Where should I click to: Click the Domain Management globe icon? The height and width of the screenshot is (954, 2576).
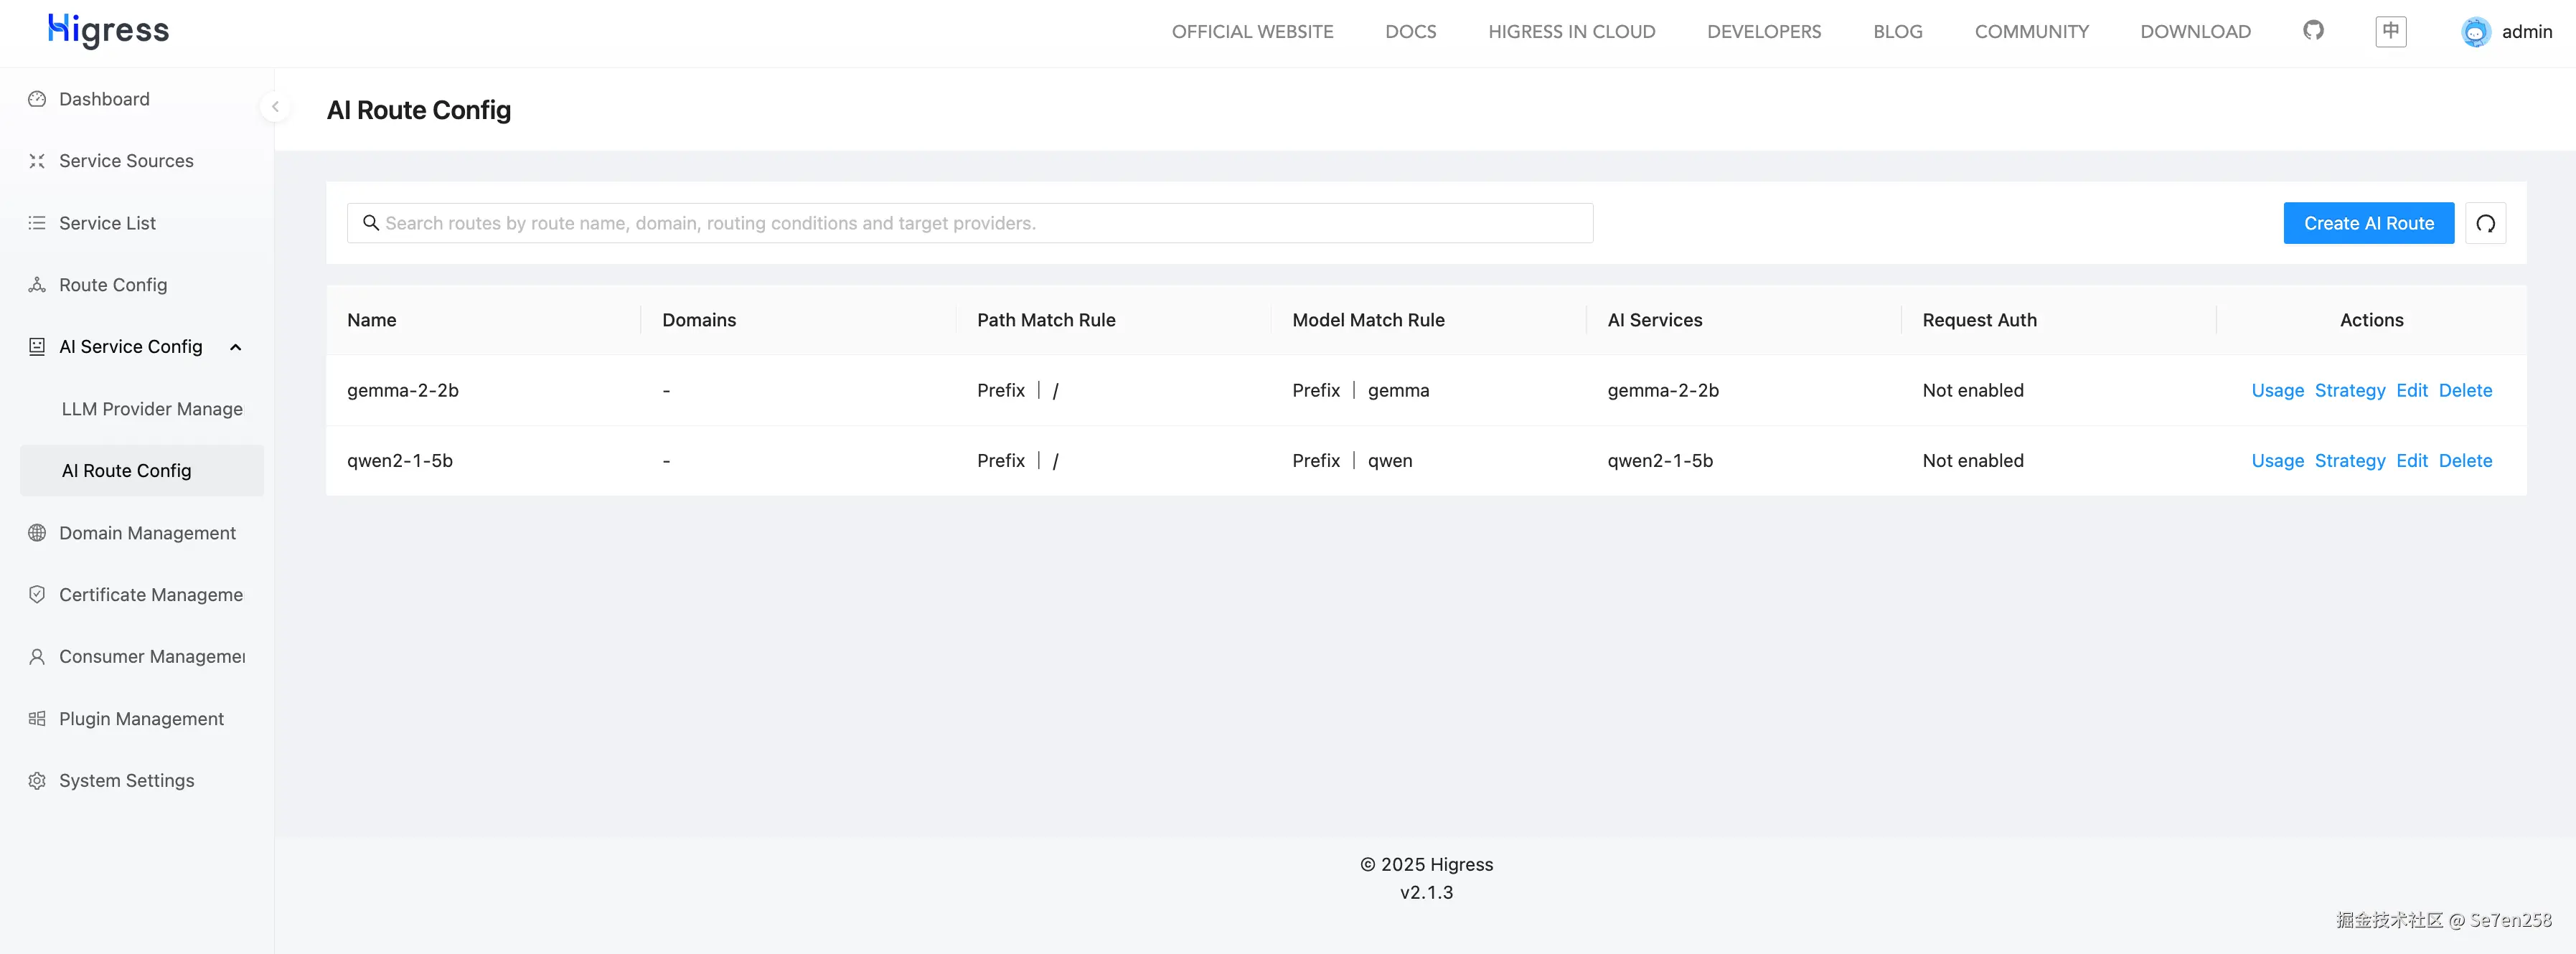tap(37, 533)
